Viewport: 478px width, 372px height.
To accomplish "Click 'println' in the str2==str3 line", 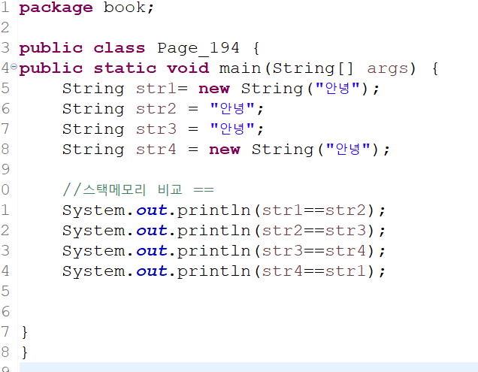I will click(213, 231).
